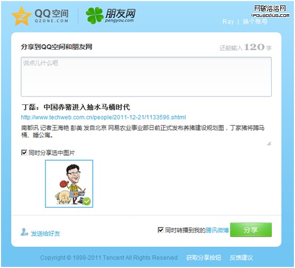This screenshot has height=268, width=295.
Task: Click the Ray username link
Action: (228, 22)
